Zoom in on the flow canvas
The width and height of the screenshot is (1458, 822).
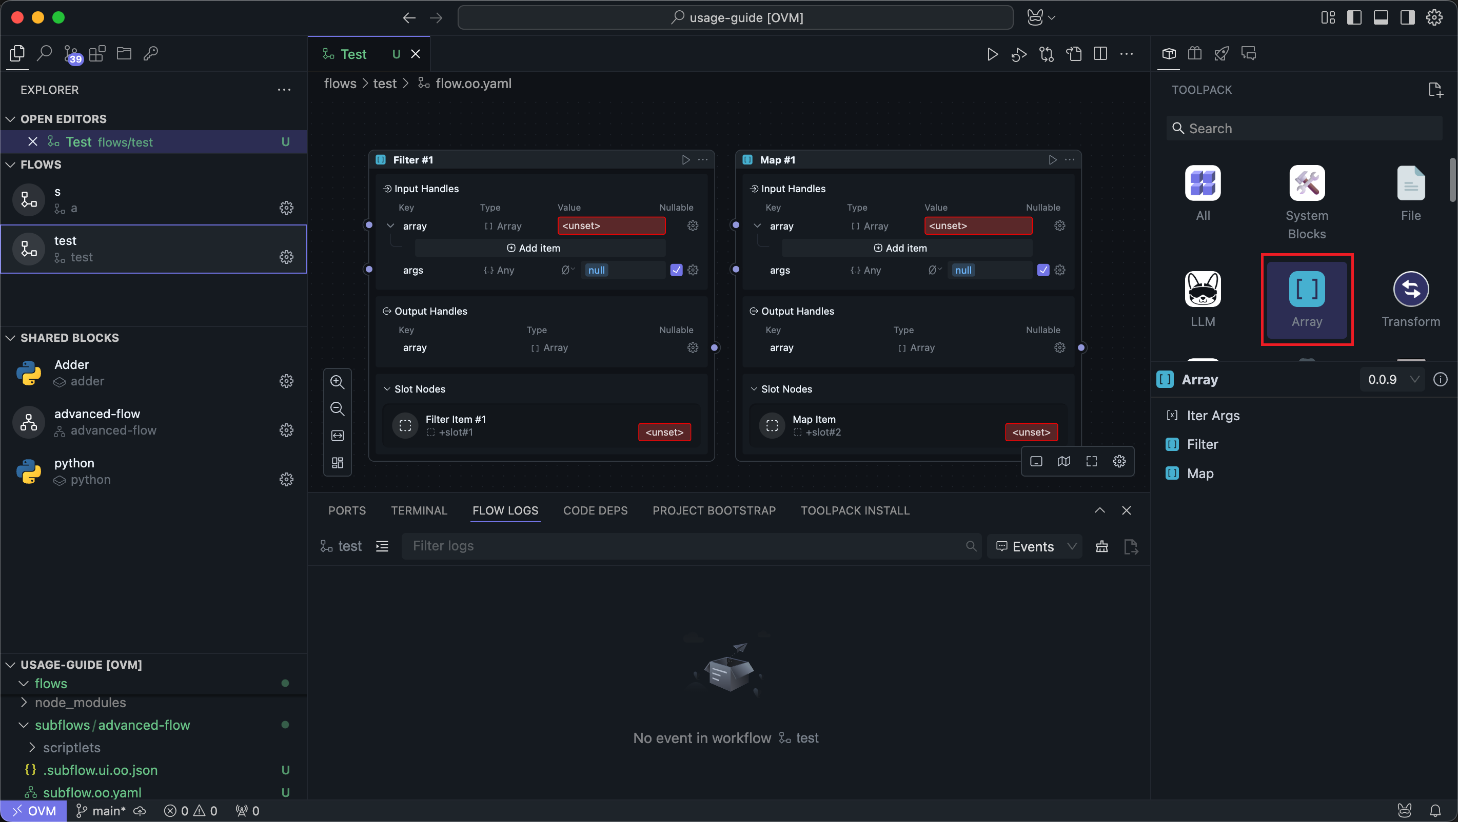338,382
